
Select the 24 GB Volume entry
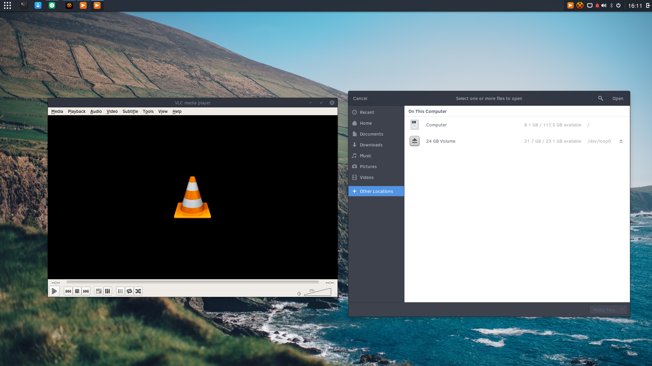pos(517,141)
